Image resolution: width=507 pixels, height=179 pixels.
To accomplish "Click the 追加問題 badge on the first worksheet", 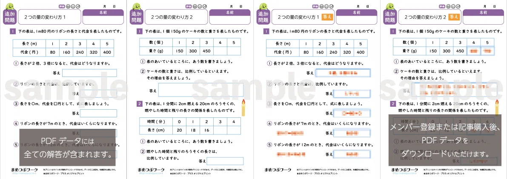I will (x=10, y=17).
